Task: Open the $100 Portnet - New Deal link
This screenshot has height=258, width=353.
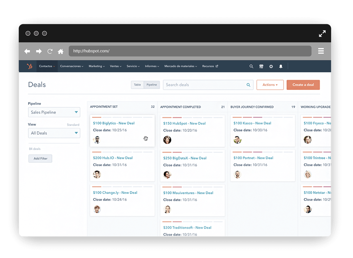Action: (253, 158)
